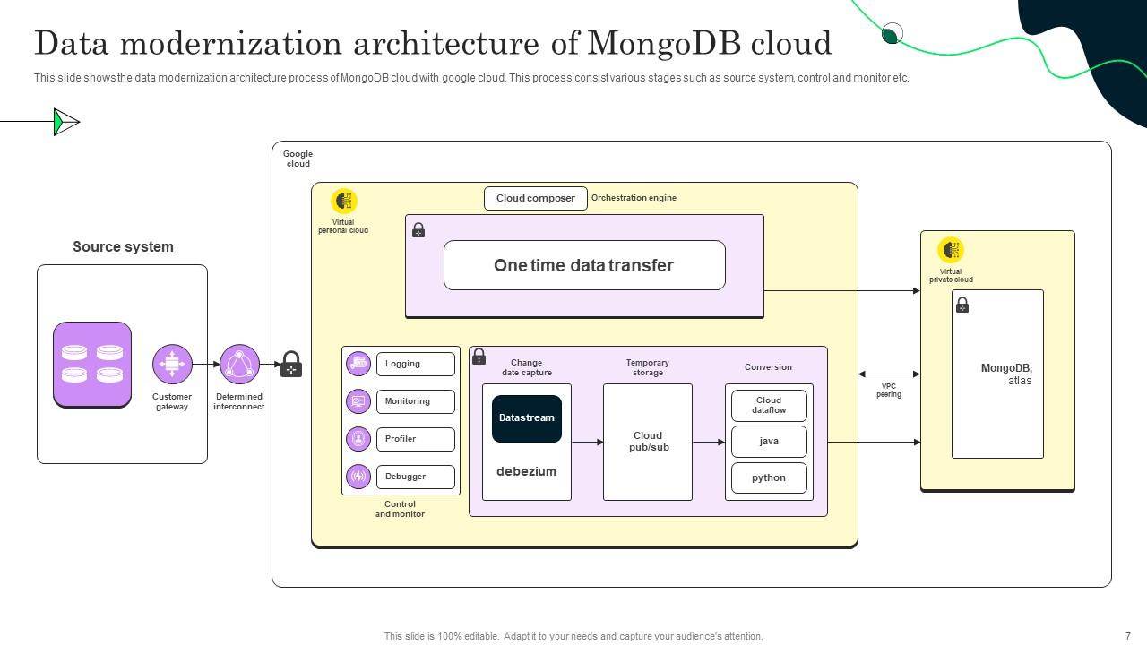This screenshot has height=645, width=1147.
Task: Click the Monitoring icon
Action: tap(358, 401)
